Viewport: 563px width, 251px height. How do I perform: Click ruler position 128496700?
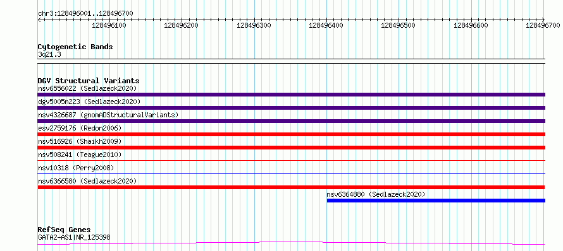coord(543,25)
